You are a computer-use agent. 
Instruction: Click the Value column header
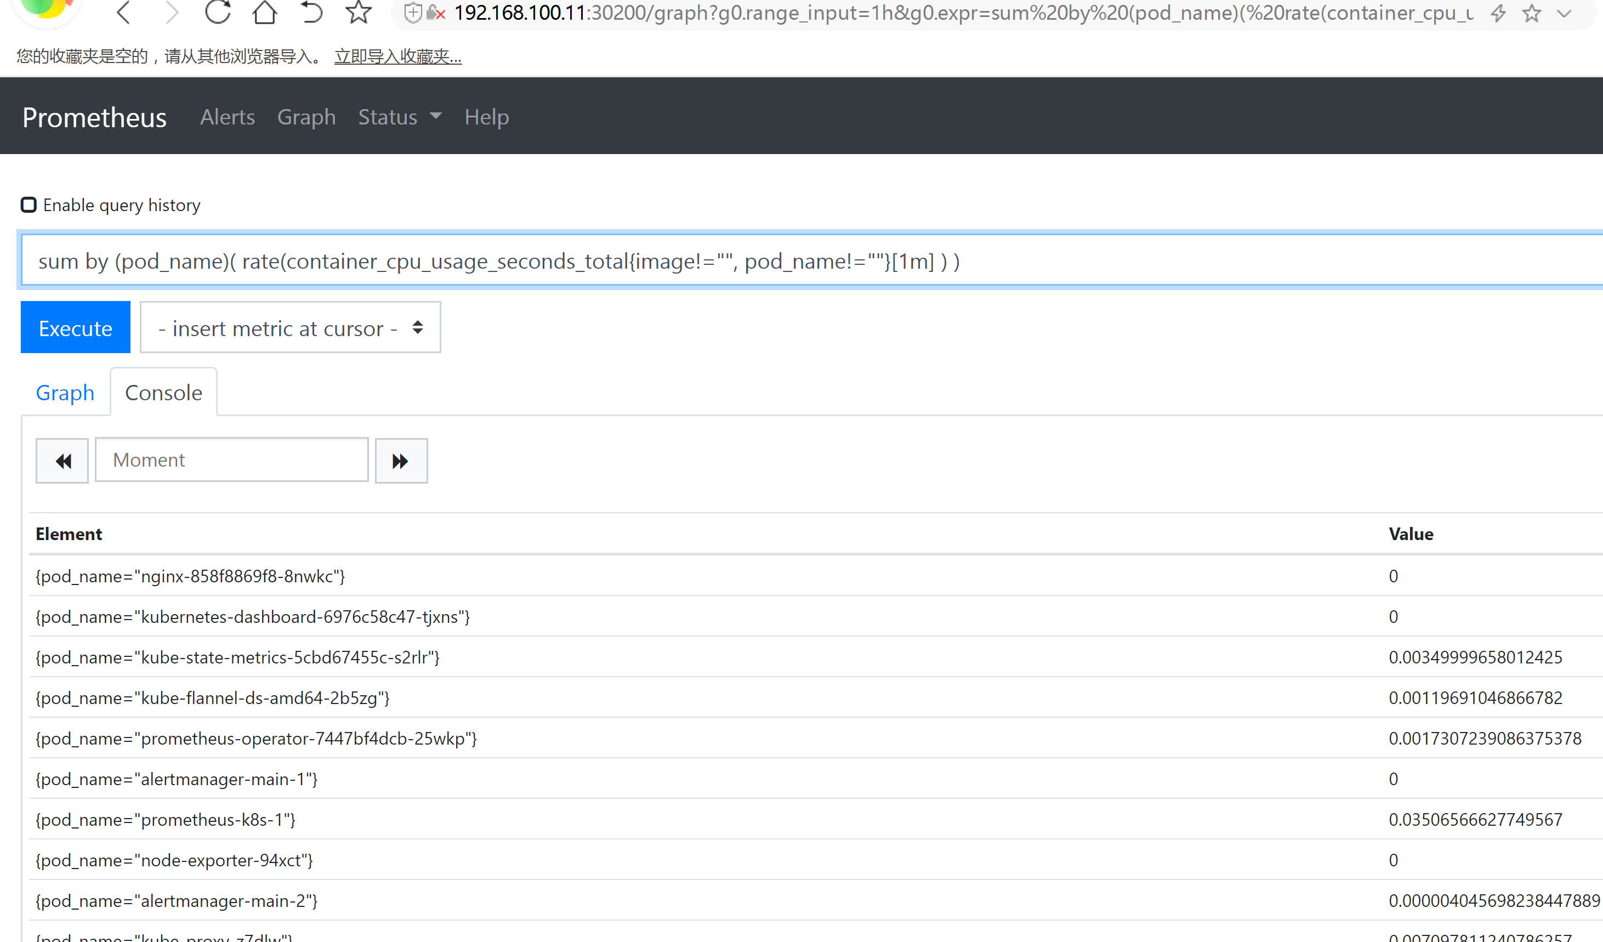(1411, 534)
